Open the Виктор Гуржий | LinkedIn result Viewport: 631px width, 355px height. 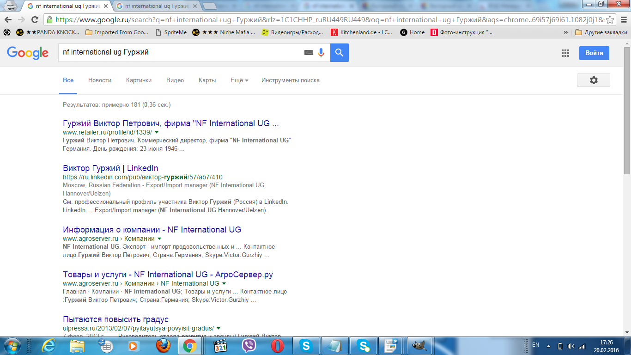click(x=110, y=168)
